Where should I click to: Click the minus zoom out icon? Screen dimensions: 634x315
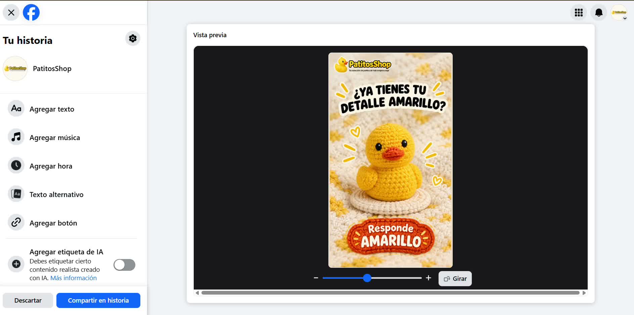pos(316,278)
